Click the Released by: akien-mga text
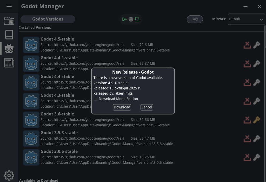This screenshot has width=266, height=182. click(x=113, y=93)
